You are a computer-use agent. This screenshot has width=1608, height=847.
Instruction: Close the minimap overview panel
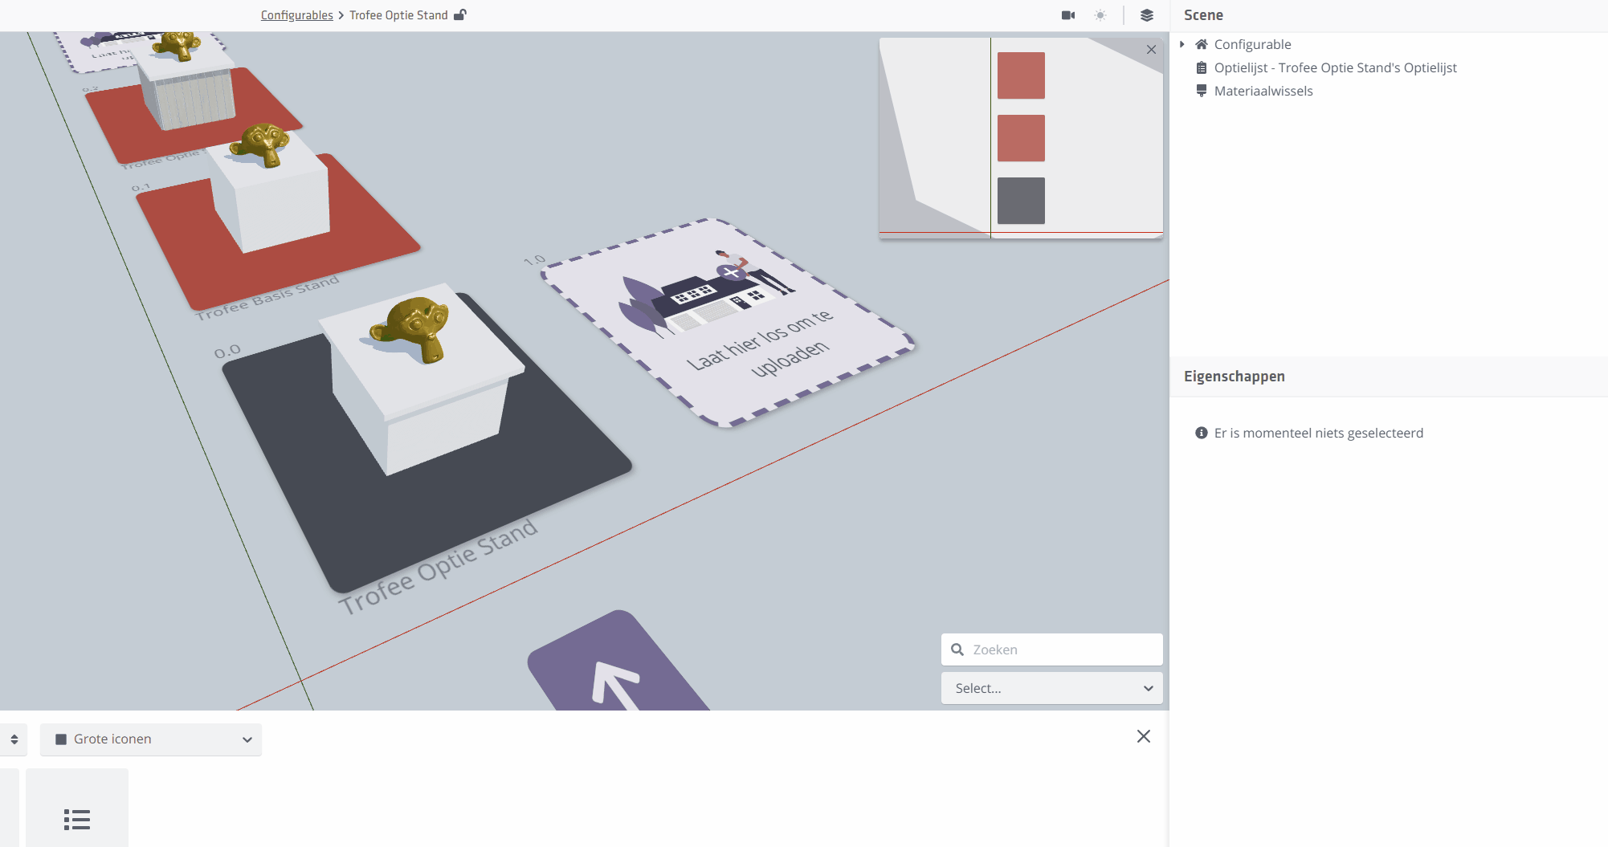coord(1151,50)
